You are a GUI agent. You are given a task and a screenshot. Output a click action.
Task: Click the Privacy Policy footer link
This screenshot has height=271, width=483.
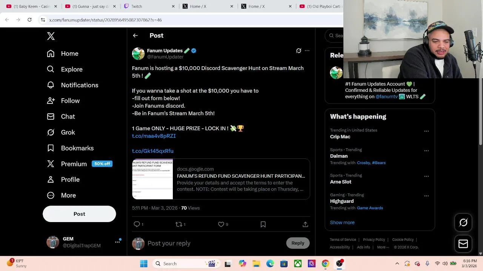tap(374, 240)
